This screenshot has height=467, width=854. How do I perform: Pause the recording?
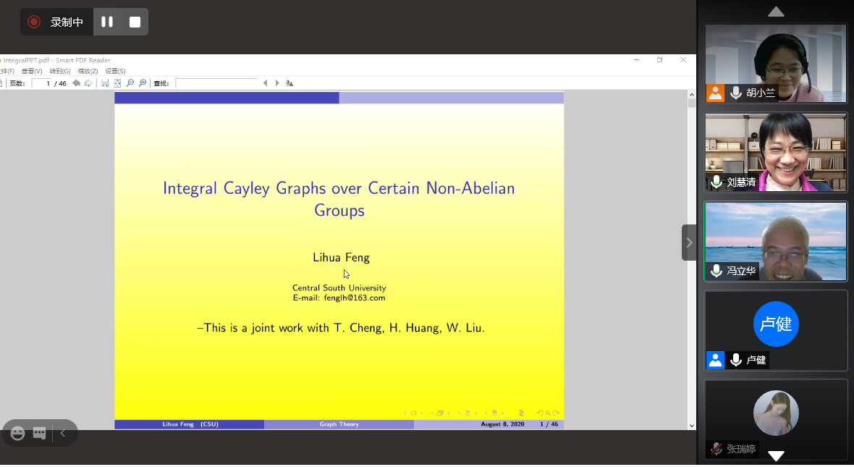pyautogui.click(x=107, y=22)
